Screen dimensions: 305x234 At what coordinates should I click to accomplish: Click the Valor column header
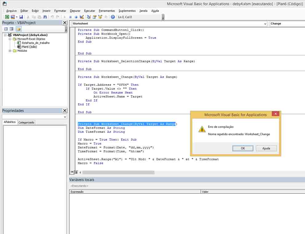pyautogui.click(x=253, y=192)
